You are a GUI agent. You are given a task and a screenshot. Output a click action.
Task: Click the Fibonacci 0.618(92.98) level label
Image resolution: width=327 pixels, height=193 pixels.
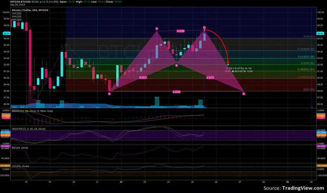tap(306, 57)
